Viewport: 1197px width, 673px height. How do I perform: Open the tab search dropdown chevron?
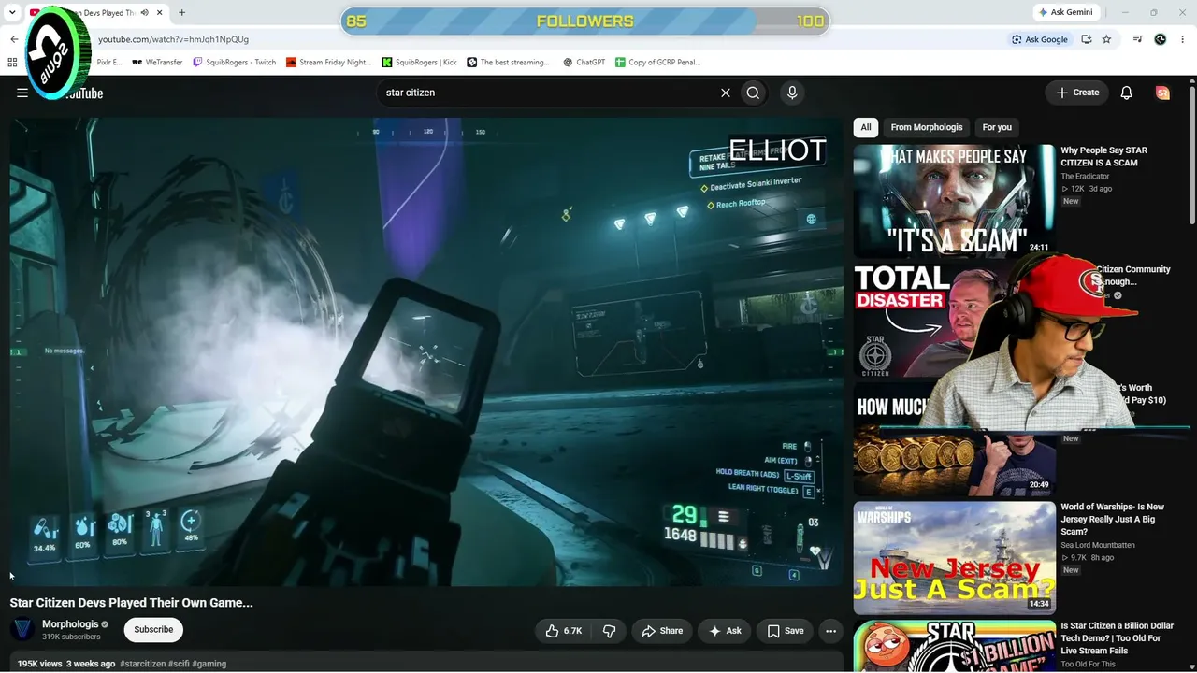click(x=12, y=13)
